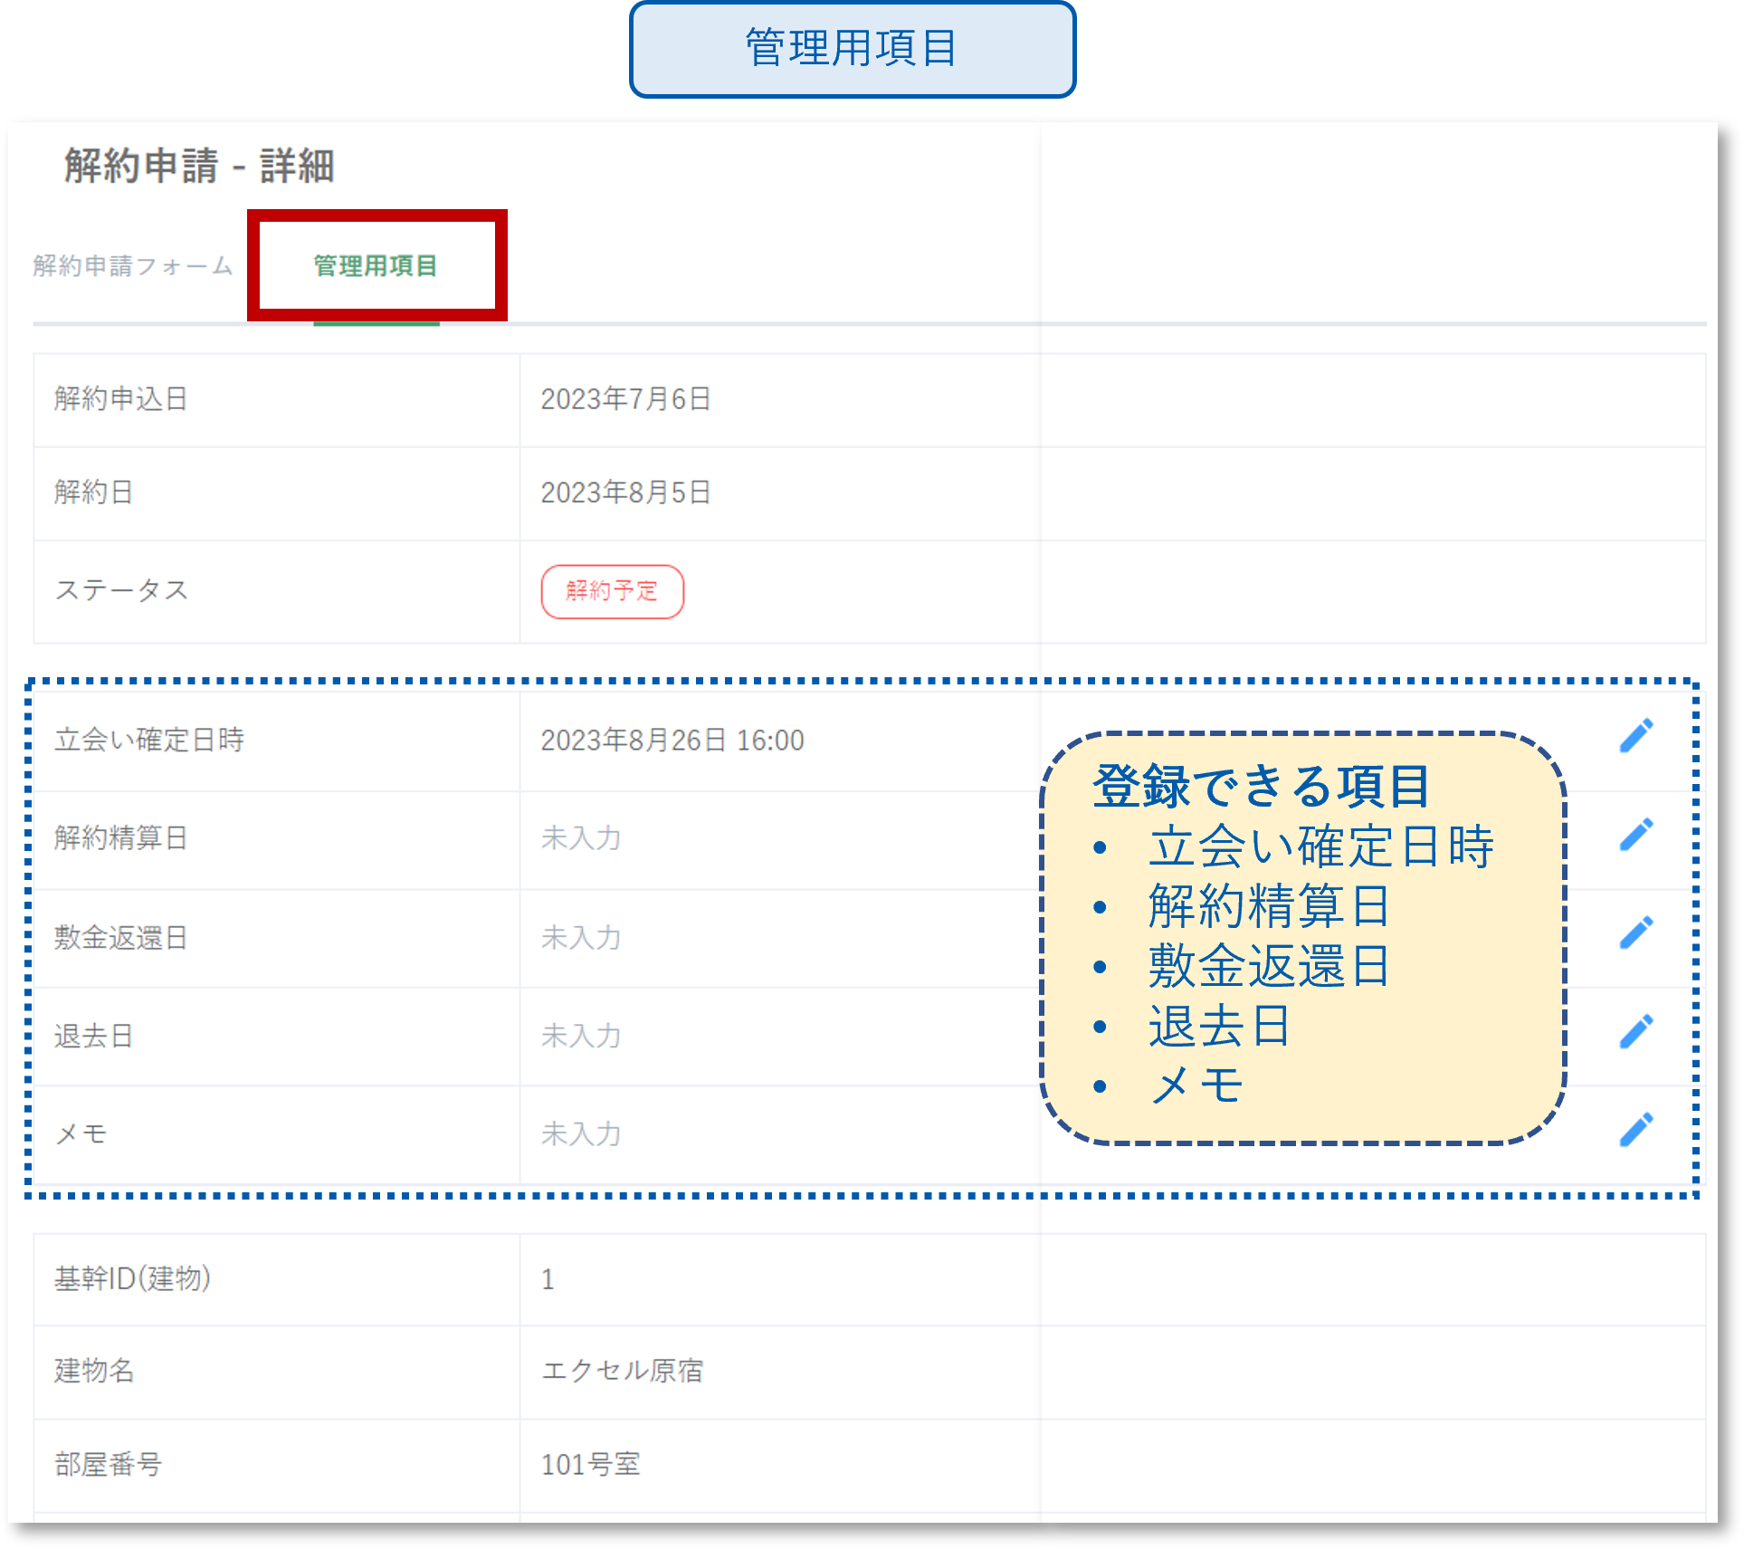Click 未入力 value for 解約精算日
The height and width of the screenshot is (1549, 1744).
coord(581,838)
